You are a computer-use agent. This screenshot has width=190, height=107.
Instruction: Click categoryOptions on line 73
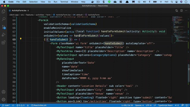pyautogui.click(x=104, y=55)
